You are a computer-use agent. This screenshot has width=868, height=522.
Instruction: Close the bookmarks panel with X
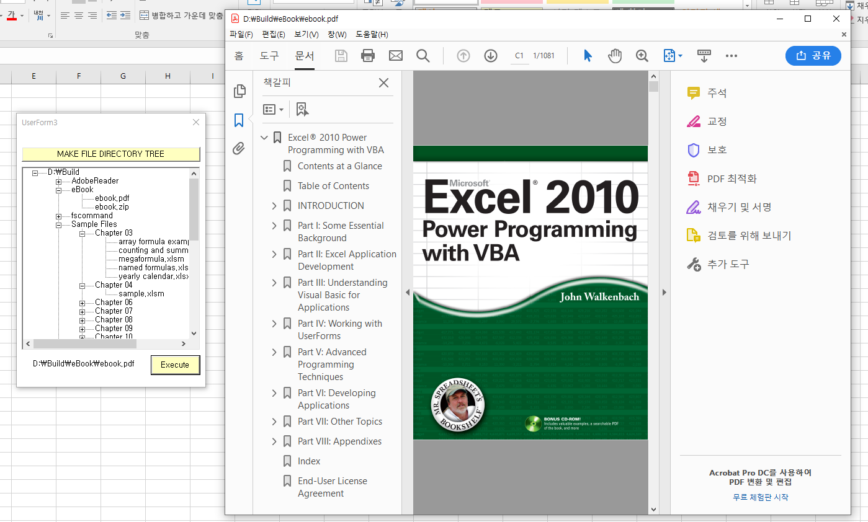[x=383, y=83]
